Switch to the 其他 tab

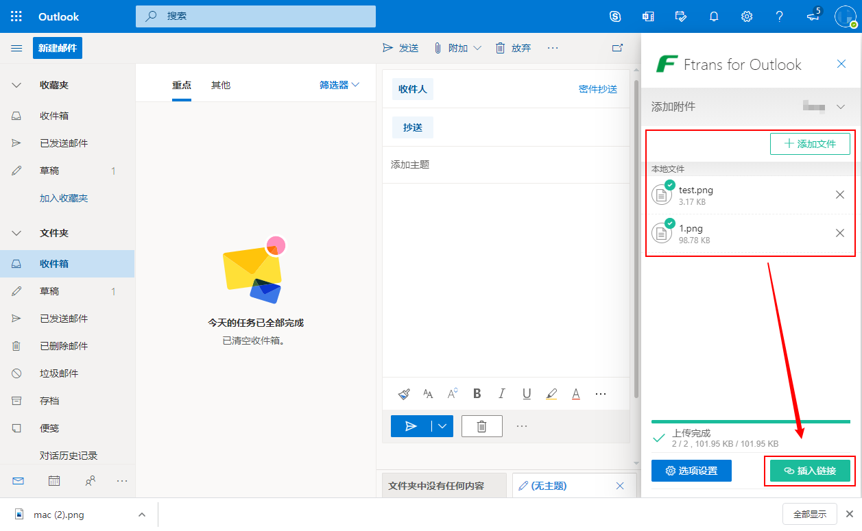[221, 85]
